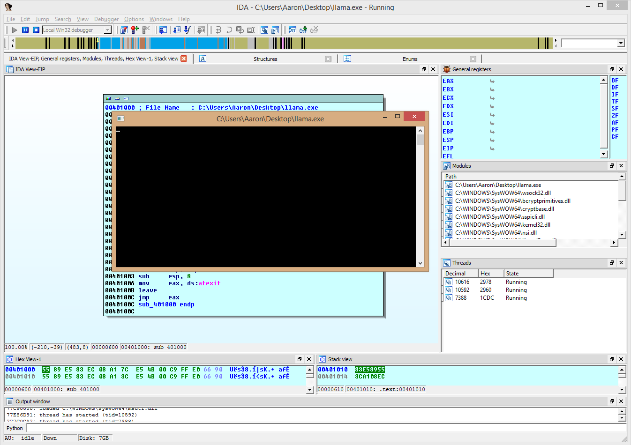This screenshot has height=445, width=631.
Task: Float the Modules panel
Action: [x=612, y=165]
